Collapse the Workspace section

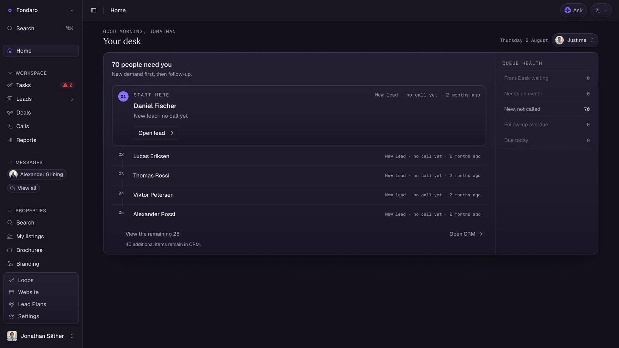click(10, 73)
